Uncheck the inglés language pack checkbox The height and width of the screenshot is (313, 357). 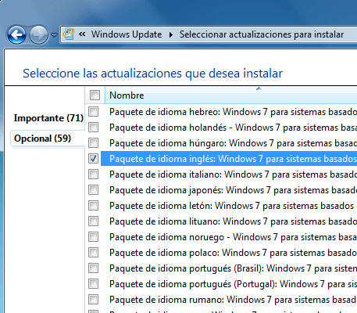click(x=93, y=159)
